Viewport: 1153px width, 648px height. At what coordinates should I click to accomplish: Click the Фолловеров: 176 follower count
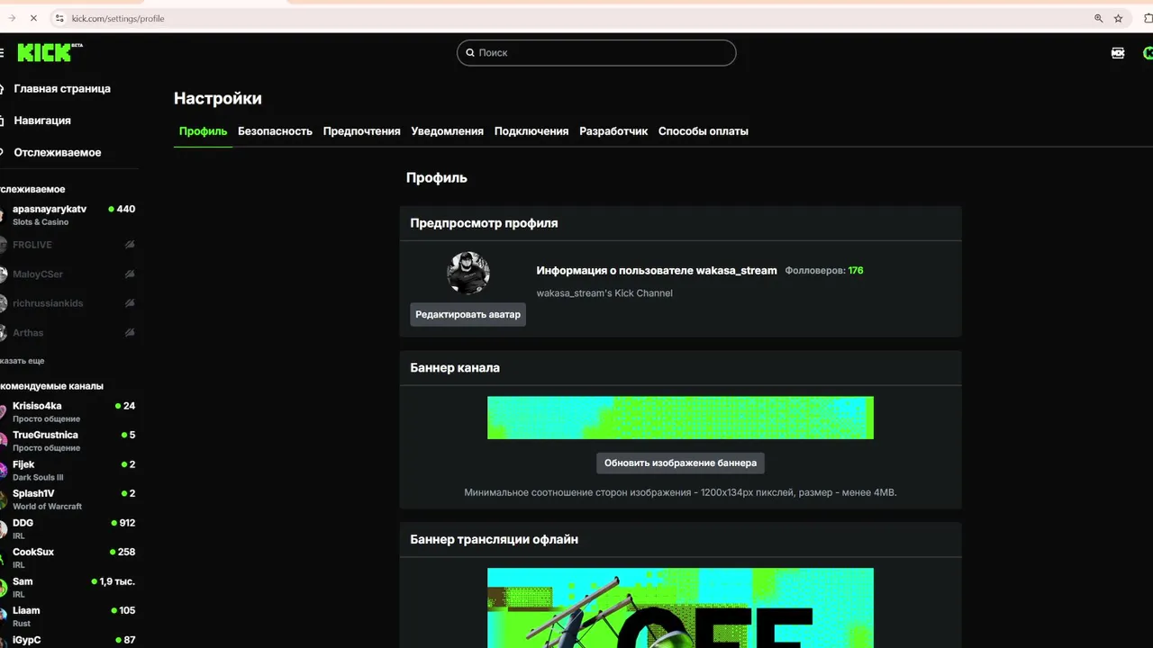[823, 270]
